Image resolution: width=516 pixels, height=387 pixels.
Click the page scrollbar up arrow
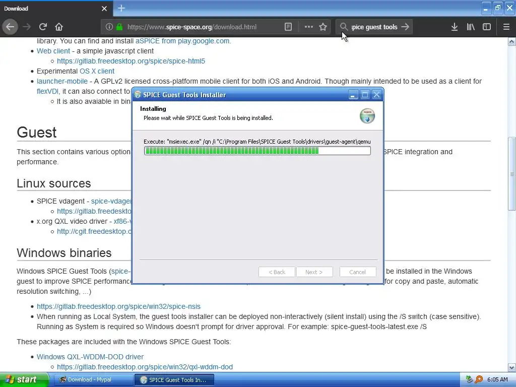[512, 41]
